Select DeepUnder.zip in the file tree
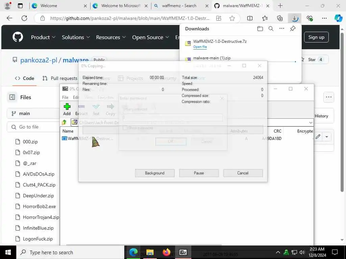Viewport: 346px width, 259px height. 39,196
